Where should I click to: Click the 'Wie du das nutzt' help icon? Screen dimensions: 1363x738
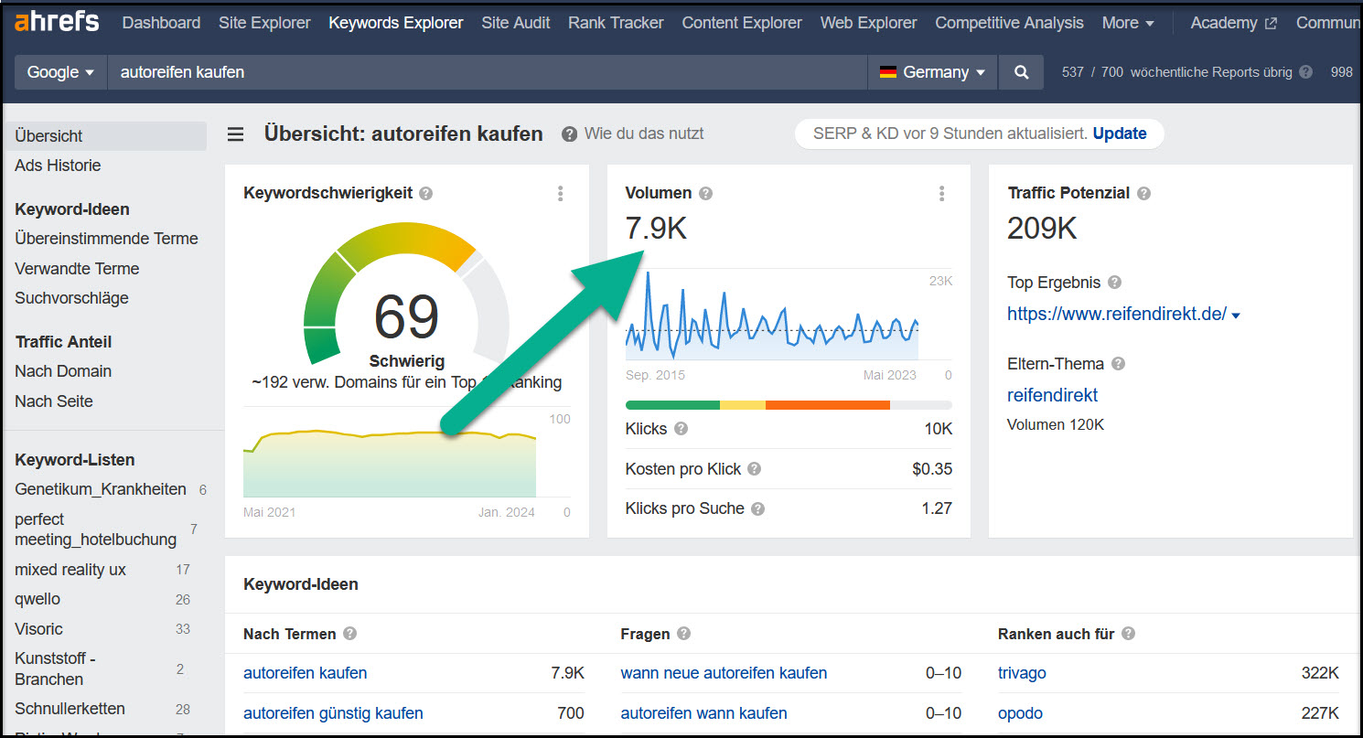pos(569,134)
